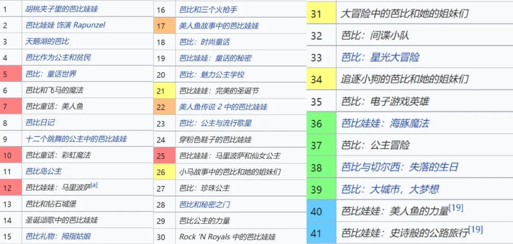The image size is (513, 244).
Task: Follow link 美人鱼故事中的芭比娃娃
Action: pyautogui.click(x=219, y=26)
